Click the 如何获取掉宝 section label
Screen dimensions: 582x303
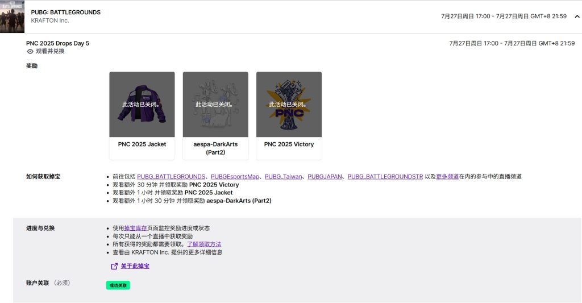coord(43,177)
